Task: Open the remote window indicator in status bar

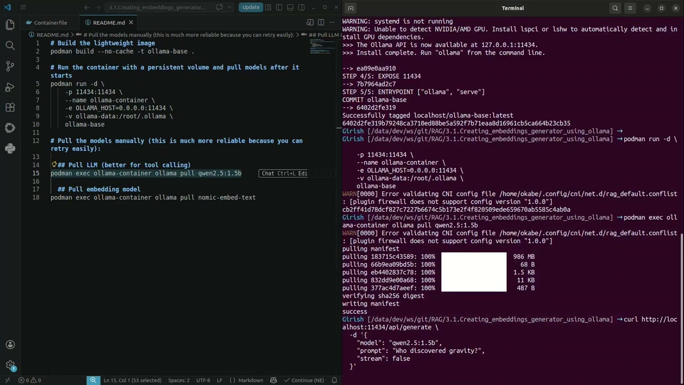Action: click(x=7, y=380)
